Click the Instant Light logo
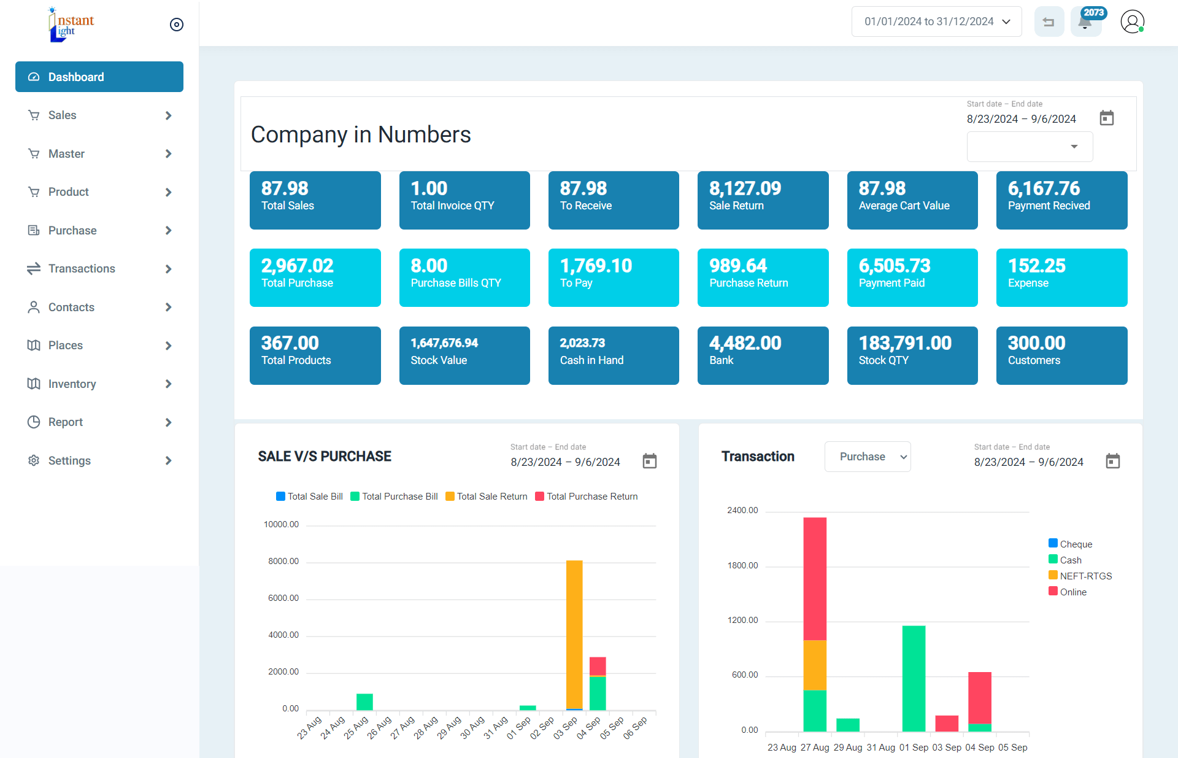Viewport: 1178px width, 758px height. coord(72,25)
